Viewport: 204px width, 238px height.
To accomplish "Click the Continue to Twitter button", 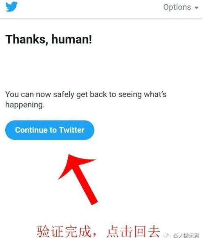I will (50, 130).
